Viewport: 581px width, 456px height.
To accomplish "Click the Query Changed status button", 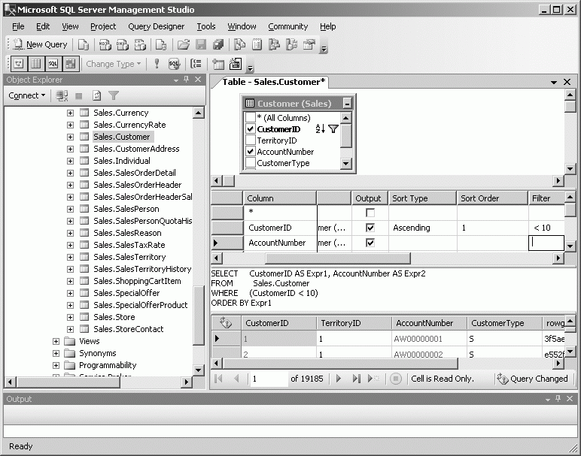I will (x=533, y=379).
